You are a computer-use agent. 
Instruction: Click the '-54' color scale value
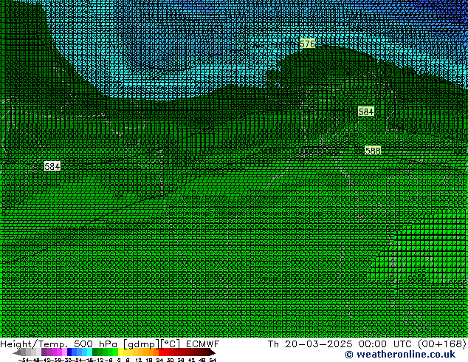(24, 360)
